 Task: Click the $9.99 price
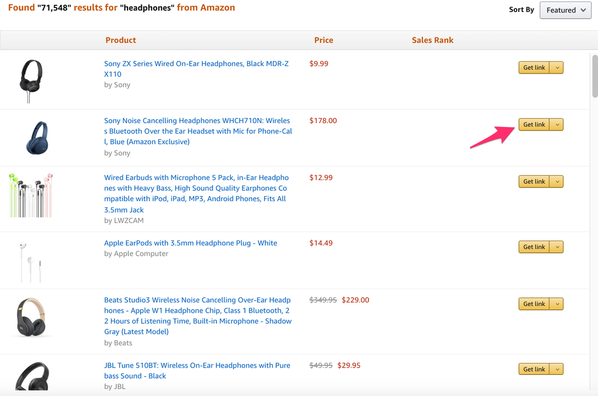(319, 64)
